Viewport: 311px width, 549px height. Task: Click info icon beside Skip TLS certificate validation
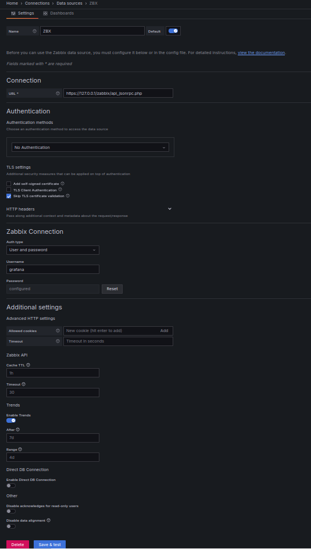pyautogui.click(x=68, y=196)
